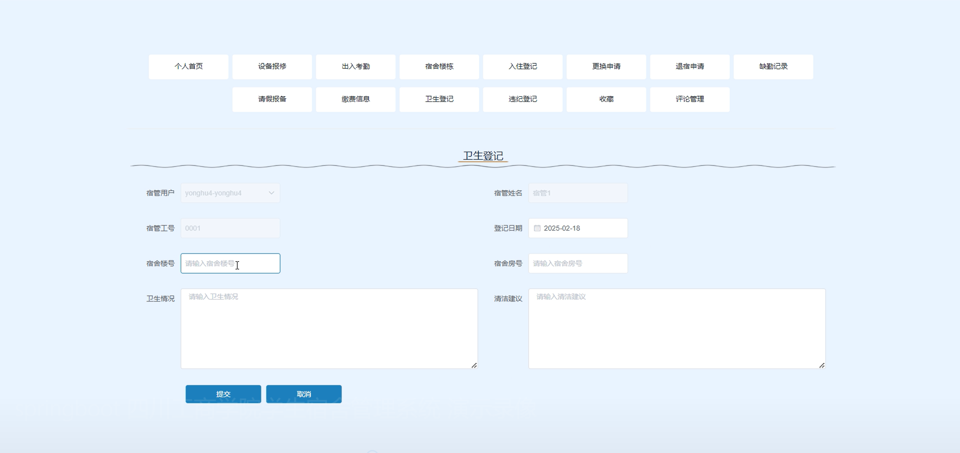Click the 宿管姓名 field
This screenshot has width=960, height=453.
(x=578, y=193)
